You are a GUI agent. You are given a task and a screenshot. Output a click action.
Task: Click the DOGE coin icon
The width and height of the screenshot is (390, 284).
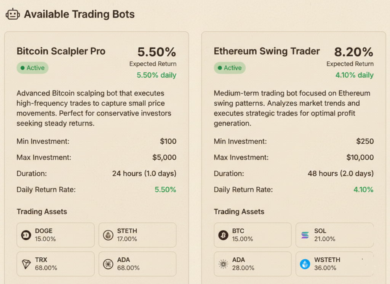[x=26, y=235]
